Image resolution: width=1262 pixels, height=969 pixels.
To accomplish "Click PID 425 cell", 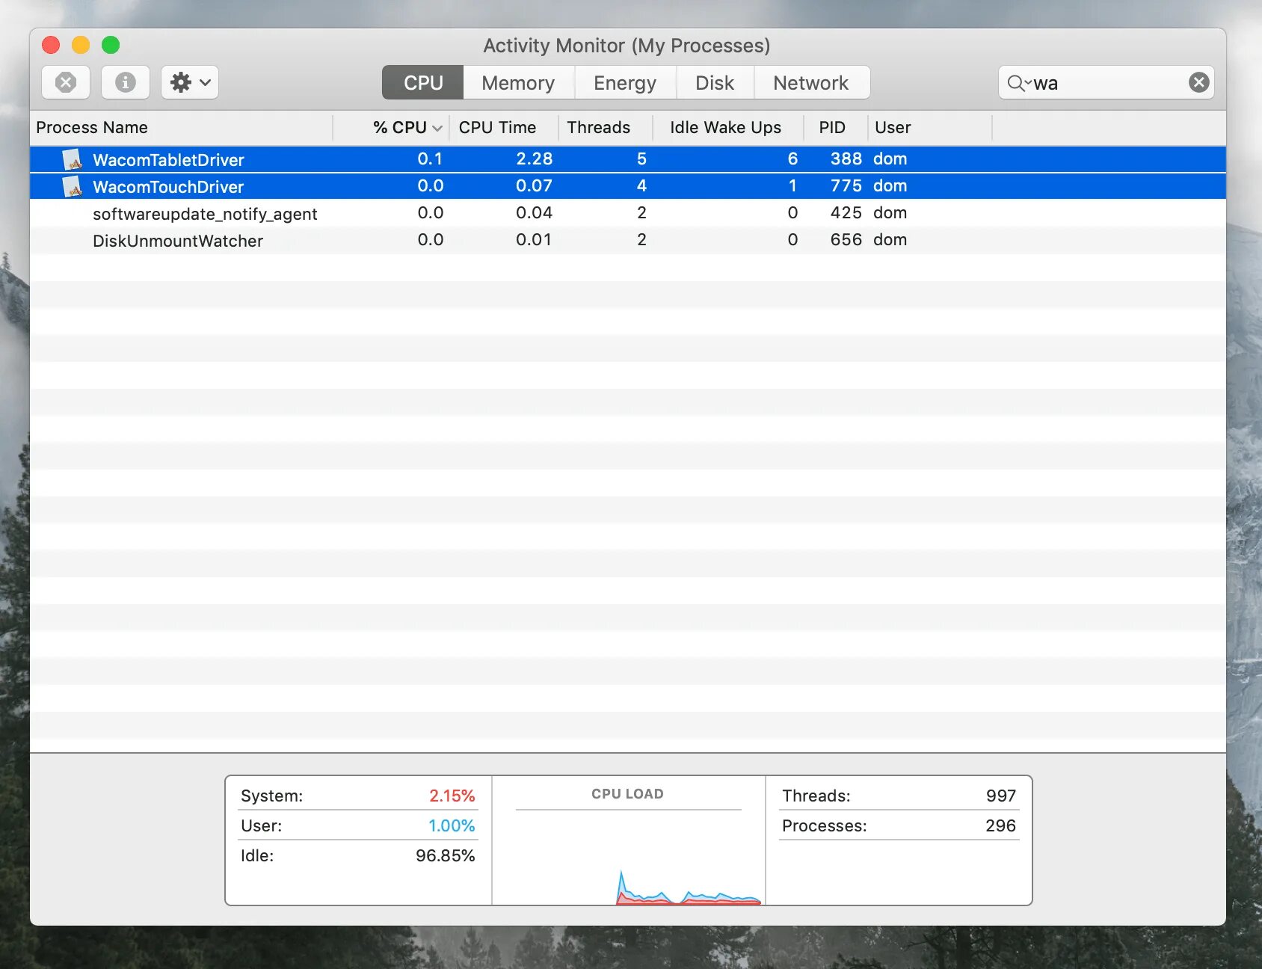I will click(x=846, y=212).
